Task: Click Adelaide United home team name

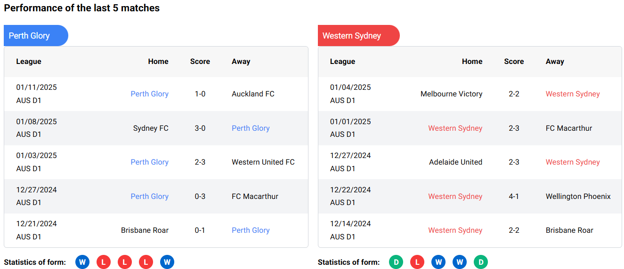Action: [455, 162]
